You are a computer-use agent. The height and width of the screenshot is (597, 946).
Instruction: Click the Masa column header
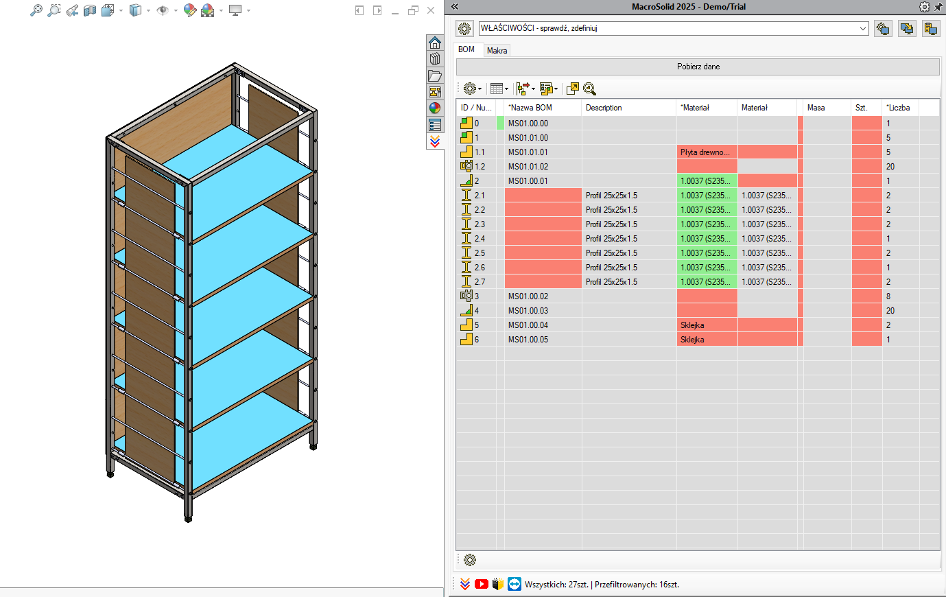click(827, 108)
